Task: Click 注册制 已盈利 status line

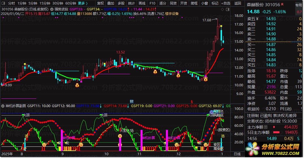Action: coord(272,116)
